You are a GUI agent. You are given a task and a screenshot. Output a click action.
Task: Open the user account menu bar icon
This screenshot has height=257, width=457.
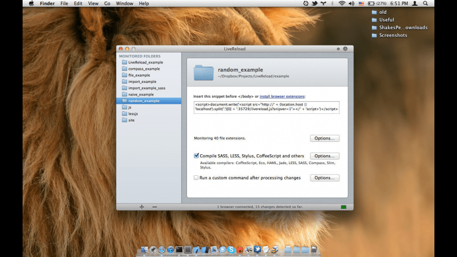415,4
